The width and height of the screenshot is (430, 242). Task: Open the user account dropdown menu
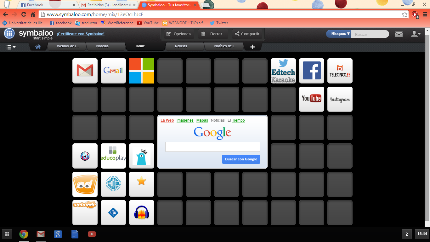click(416, 34)
